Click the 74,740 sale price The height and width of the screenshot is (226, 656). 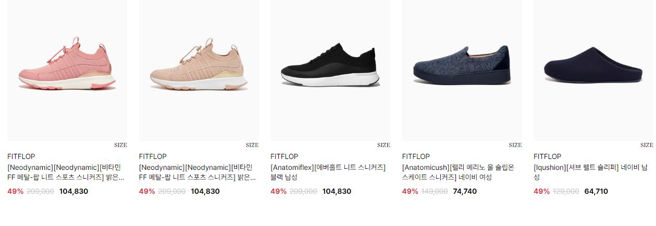click(465, 191)
